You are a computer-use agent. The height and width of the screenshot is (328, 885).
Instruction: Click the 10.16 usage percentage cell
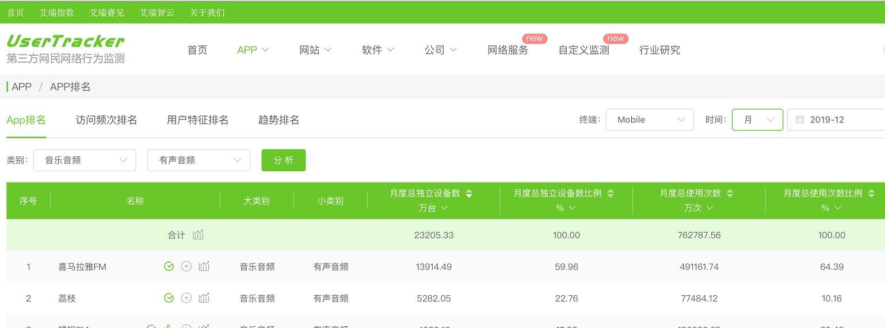tap(831, 298)
